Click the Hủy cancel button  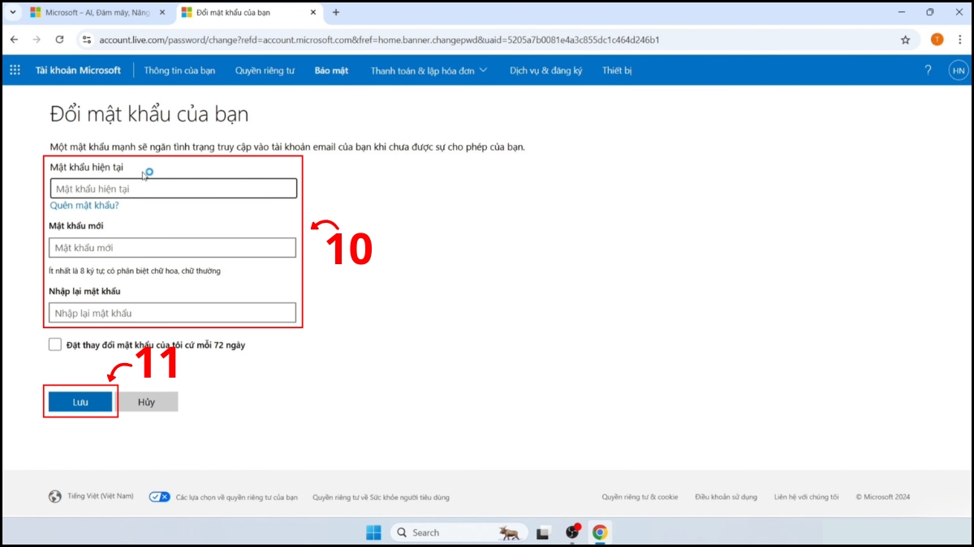tap(148, 401)
